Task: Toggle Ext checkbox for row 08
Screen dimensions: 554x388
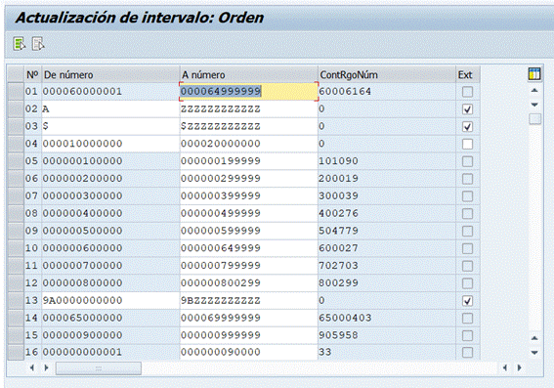Action: point(467,213)
